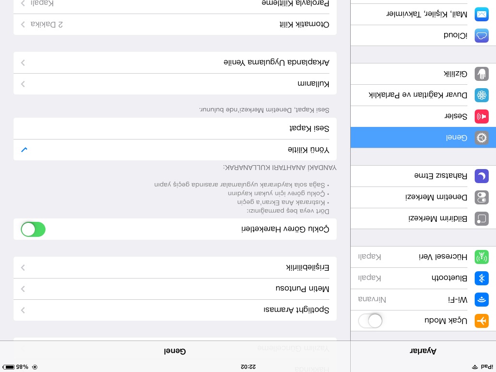Click the orientation lock status bar icon
The height and width of the screenshot is (372, 496).
pos(35,367)
